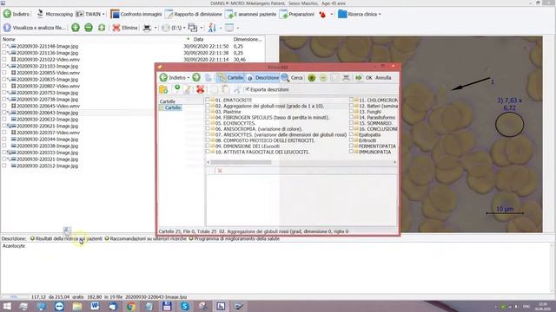This screenshot has height=312, width=556.
Task: Click the Elimina red X button
Action: tap(125, 28)
